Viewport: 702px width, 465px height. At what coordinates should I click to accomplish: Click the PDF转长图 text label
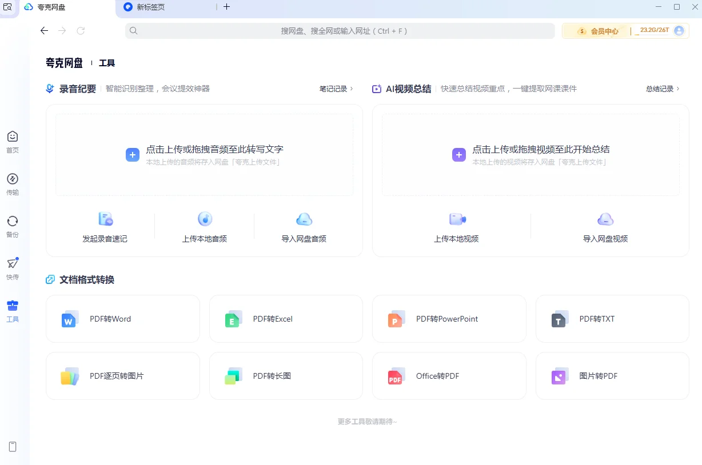pyautogui.click(x=272, y=376)
